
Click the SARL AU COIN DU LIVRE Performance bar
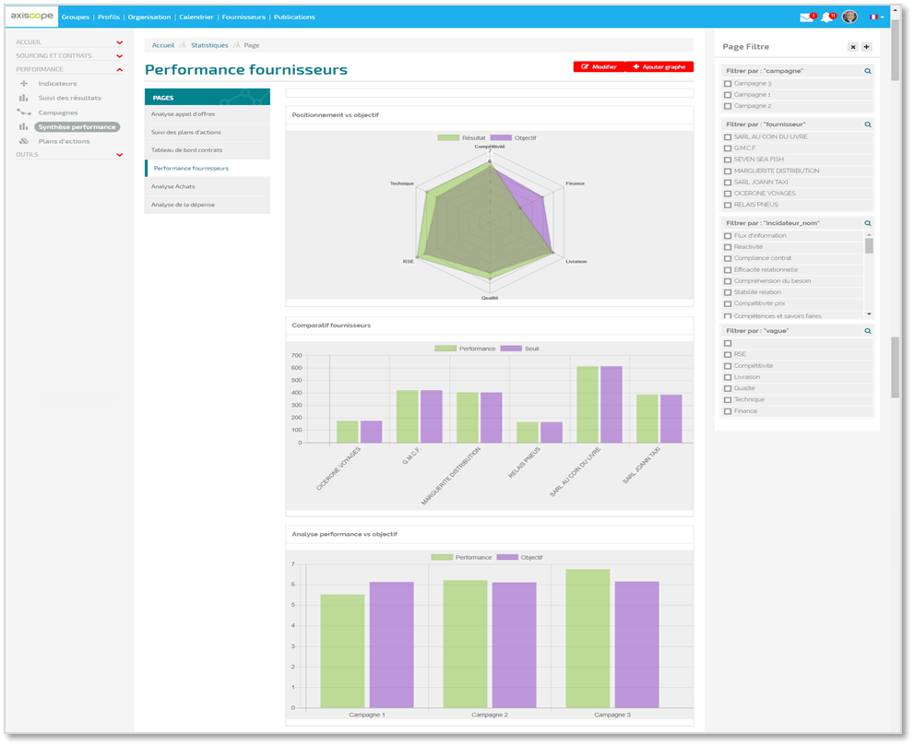pyautogui.click(x=588, y=405)
